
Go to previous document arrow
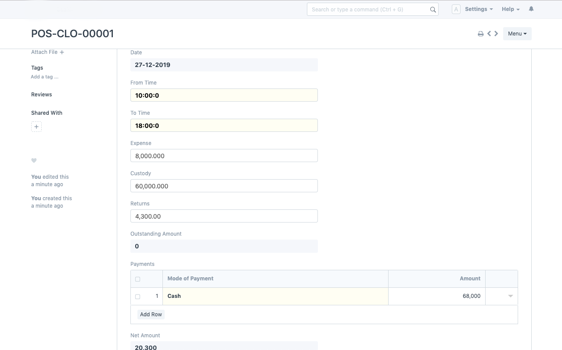pyautogui.click(x=489, y=33)
